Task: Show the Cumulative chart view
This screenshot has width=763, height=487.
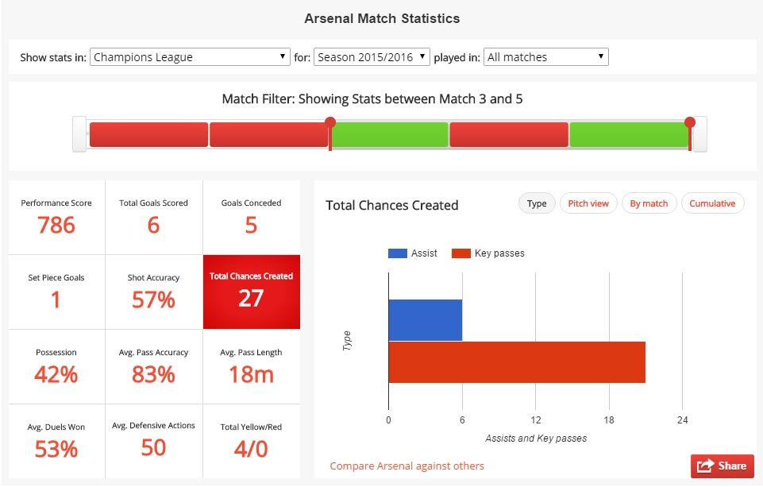Action: [x=712, y=203]
